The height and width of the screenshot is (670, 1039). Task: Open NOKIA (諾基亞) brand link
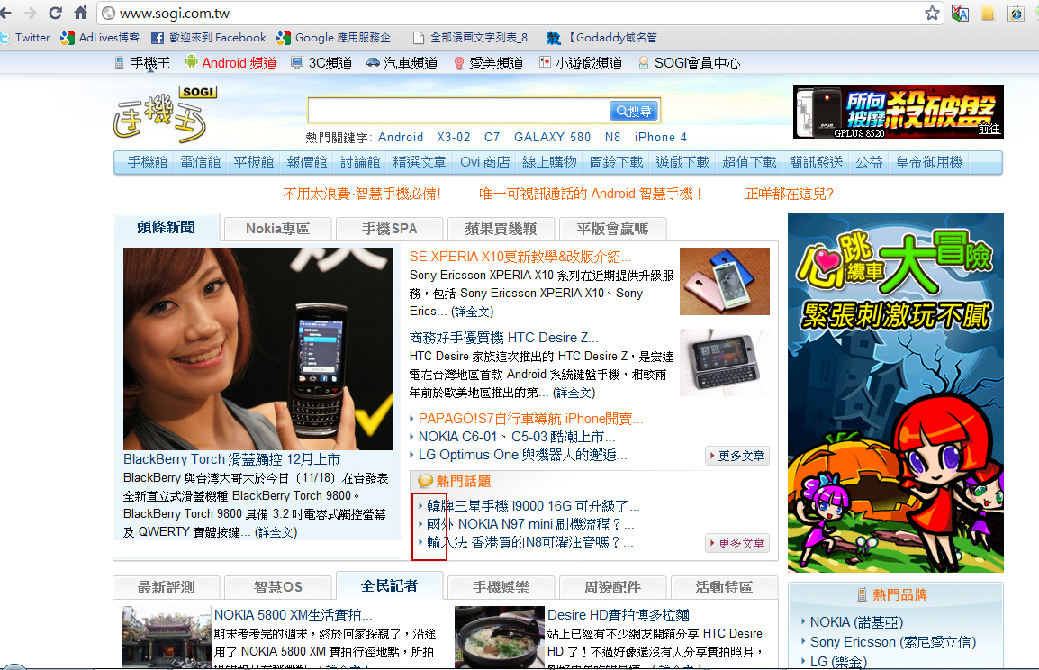(856, 622)
